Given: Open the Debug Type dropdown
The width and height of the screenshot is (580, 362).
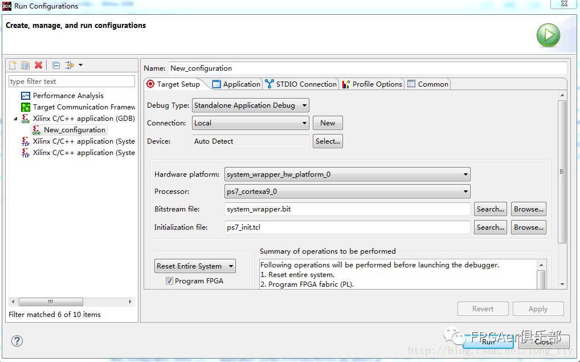Looking at the screenshot, I should point(251,105).
